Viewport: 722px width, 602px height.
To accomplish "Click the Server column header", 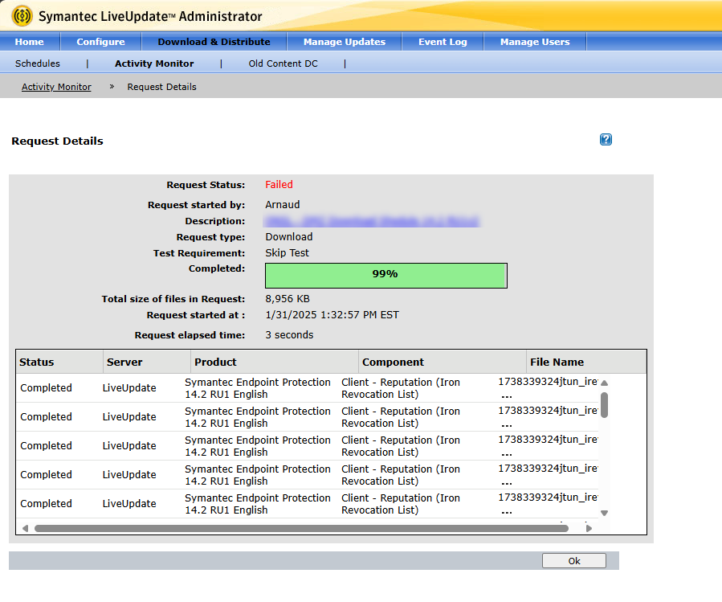I will (147, 362).
